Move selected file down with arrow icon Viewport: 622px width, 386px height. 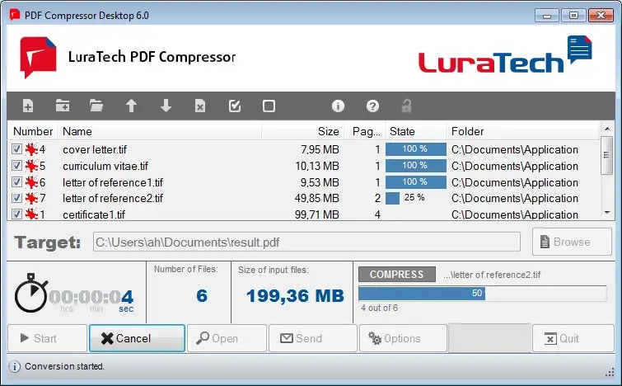click(166, 106)
